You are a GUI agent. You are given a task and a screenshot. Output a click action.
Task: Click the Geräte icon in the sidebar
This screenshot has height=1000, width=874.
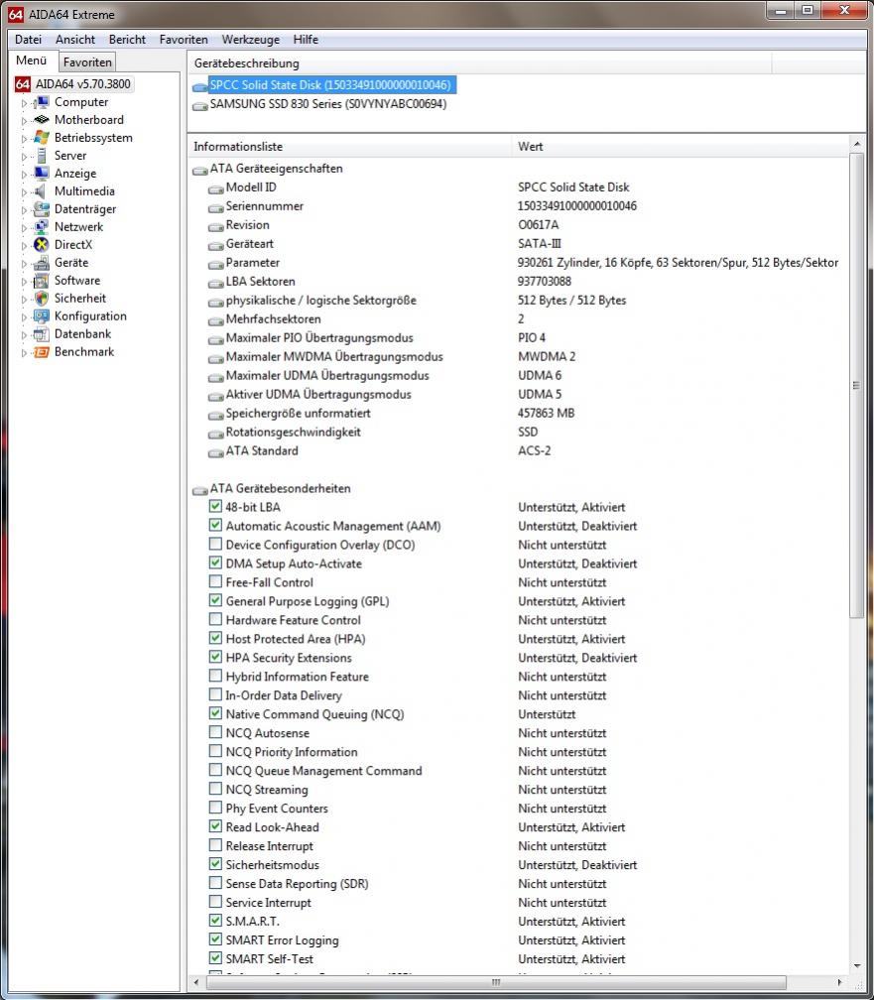tap(42, 263)
